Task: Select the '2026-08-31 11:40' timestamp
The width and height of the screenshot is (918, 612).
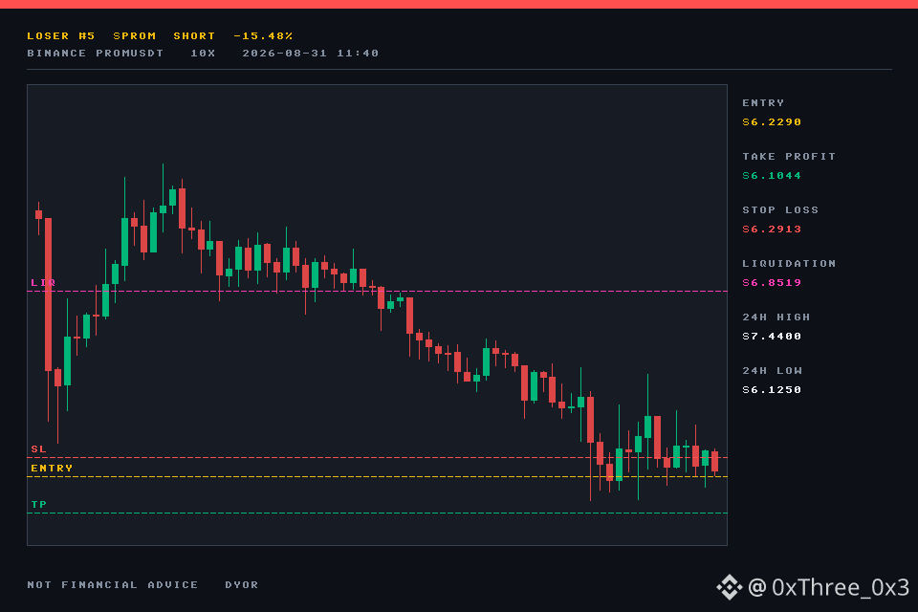Action: tap(310, 54)
